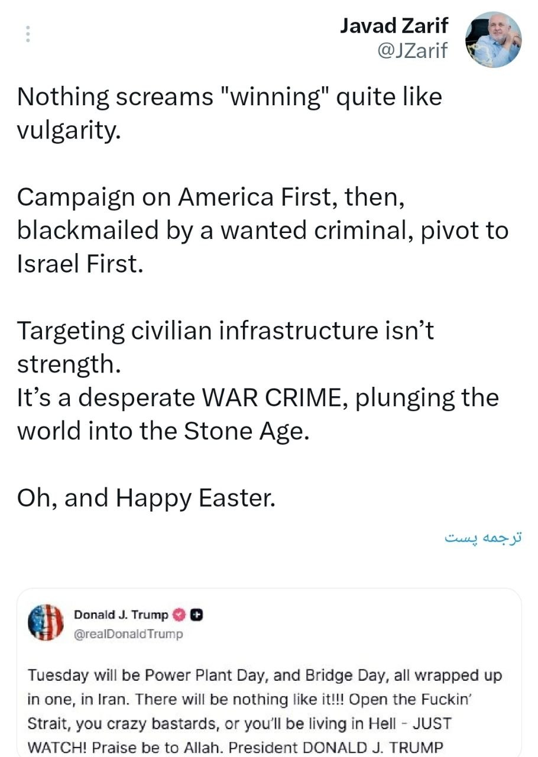Open the Javad Zarif display name
The width and height of the screenshot is (538, 757).
click(394, 25)
